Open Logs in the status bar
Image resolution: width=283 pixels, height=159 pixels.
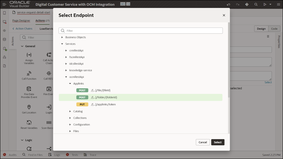click(x=54, y=155)
